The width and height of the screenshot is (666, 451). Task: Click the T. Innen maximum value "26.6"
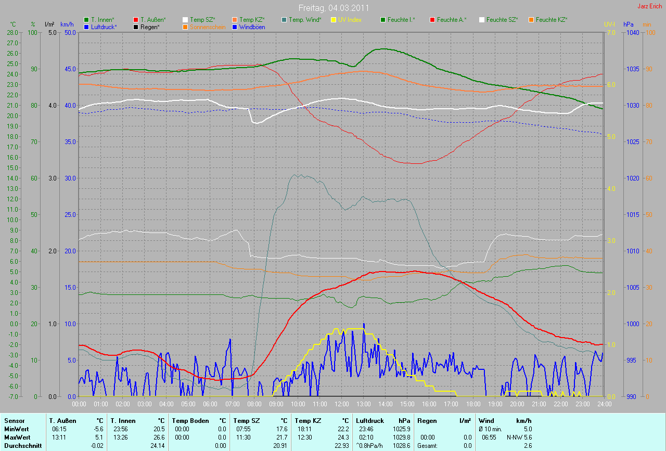(159, 437)
